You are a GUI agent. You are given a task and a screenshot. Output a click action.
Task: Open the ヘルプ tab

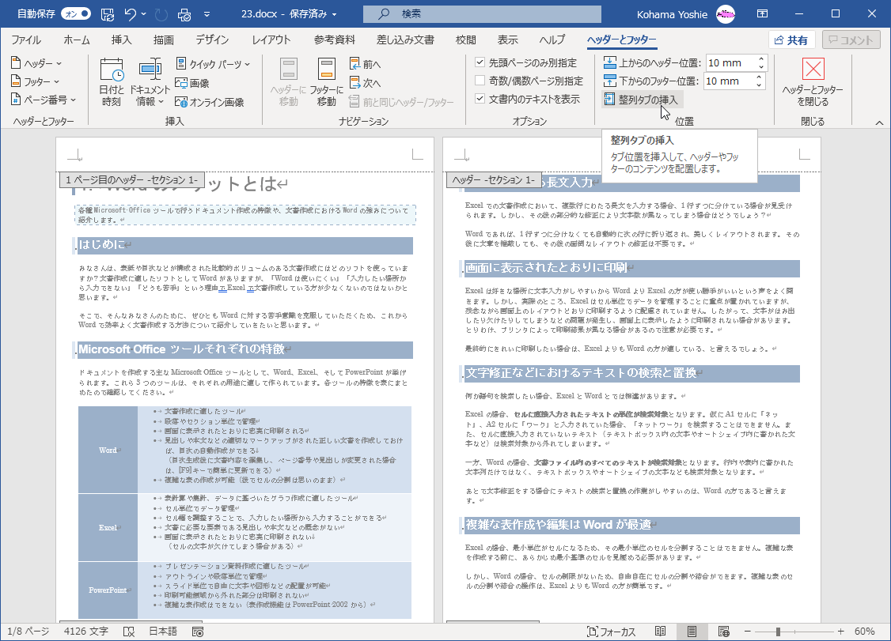click(552, 40)
